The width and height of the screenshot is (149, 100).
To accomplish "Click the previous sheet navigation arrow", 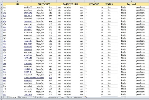I will [x=3, y=97].
